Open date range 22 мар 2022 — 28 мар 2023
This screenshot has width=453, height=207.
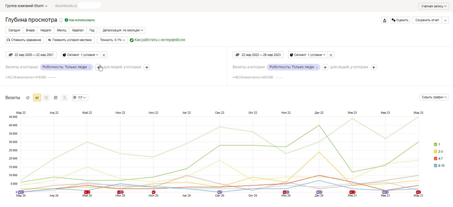click(x=258, y=55)
